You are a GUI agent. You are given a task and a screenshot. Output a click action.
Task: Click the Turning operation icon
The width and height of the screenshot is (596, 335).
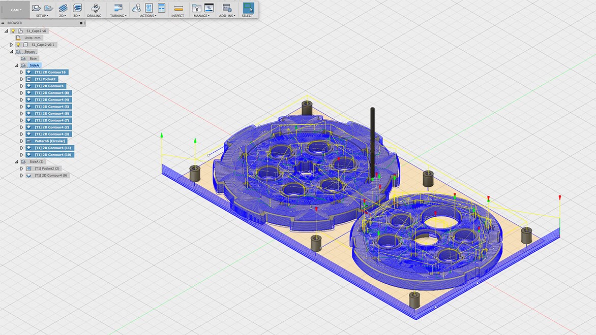pos(118,8)
